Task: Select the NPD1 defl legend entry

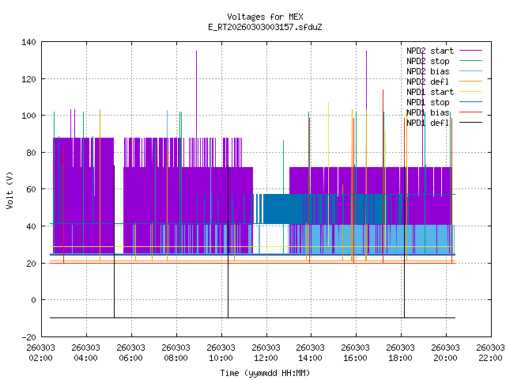Action: point(428,123)
